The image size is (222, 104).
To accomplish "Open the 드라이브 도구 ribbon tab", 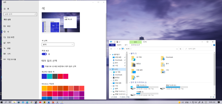I will click(136, 45).
